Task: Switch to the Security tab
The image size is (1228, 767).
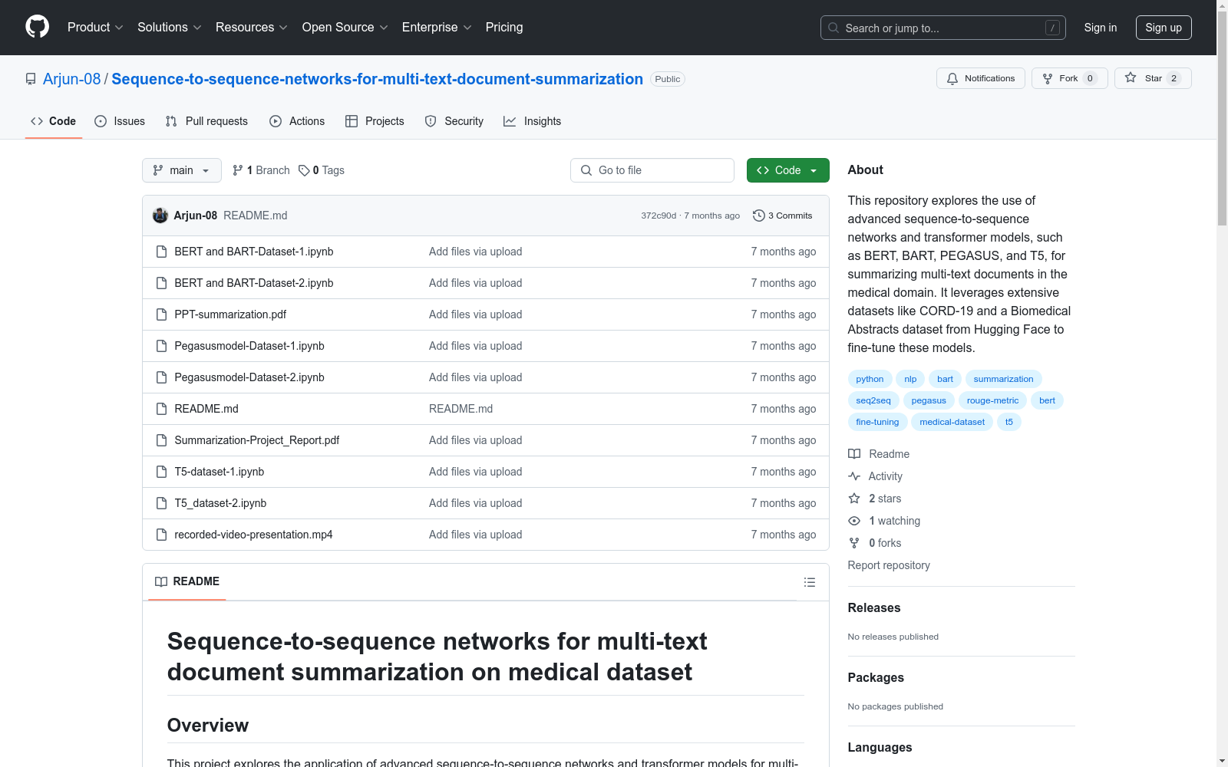Action: point(454,121)
